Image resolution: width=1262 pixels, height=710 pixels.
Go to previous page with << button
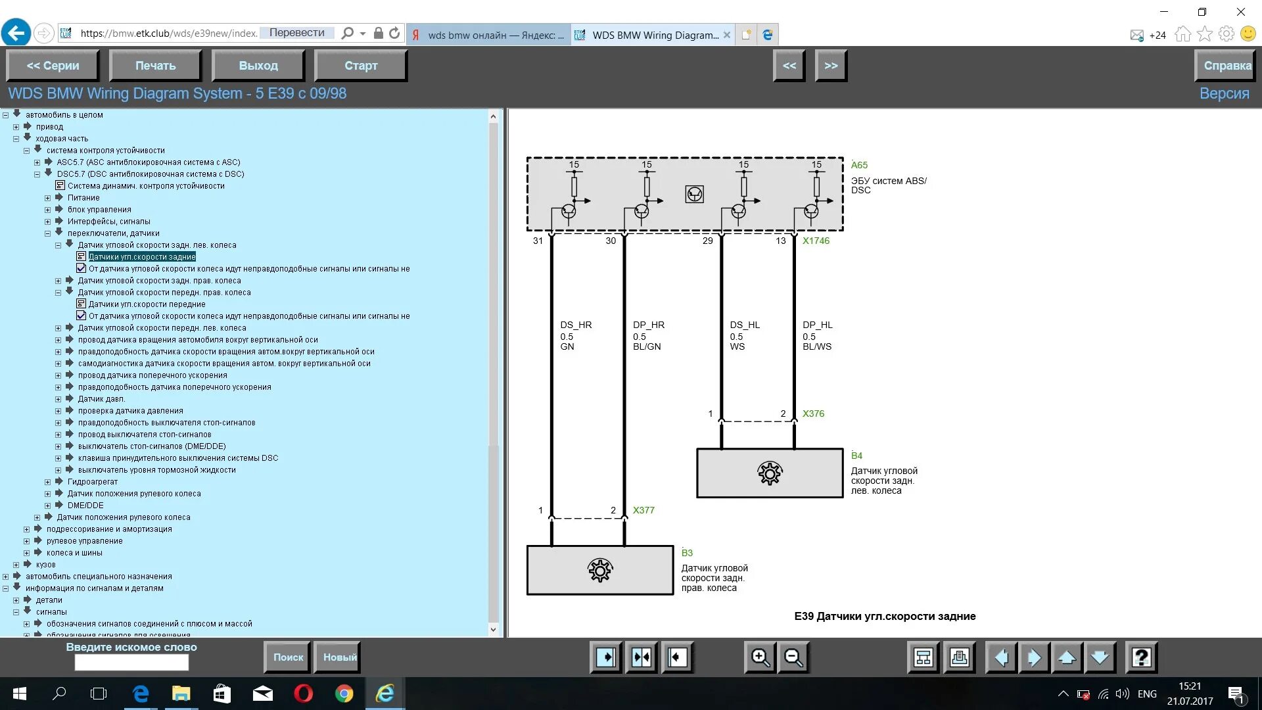tap(789, 66)
